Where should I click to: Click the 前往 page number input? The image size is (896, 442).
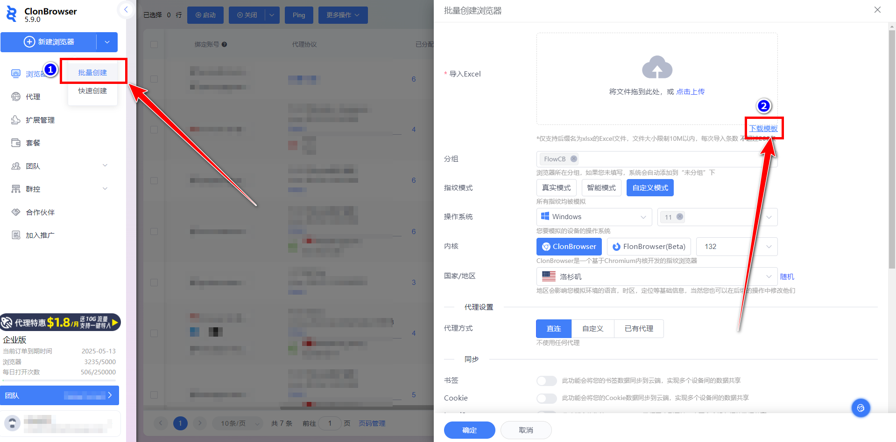tap(330, 423)
